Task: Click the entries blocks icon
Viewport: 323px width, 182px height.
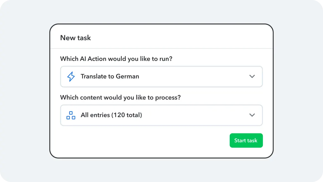Action: [71, 115]
